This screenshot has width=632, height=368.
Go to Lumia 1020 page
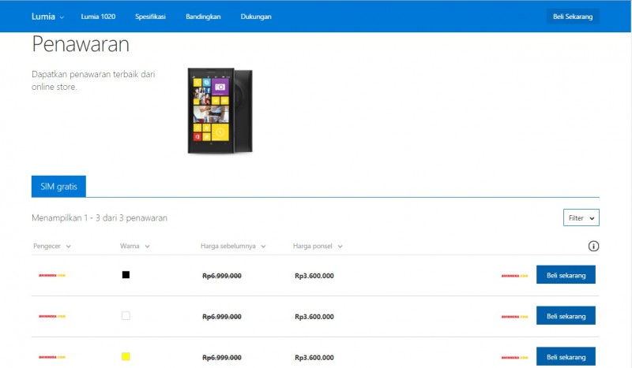click(98, 17)
